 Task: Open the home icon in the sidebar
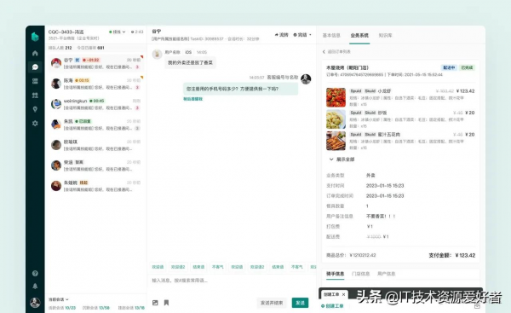tap(35, 53)
